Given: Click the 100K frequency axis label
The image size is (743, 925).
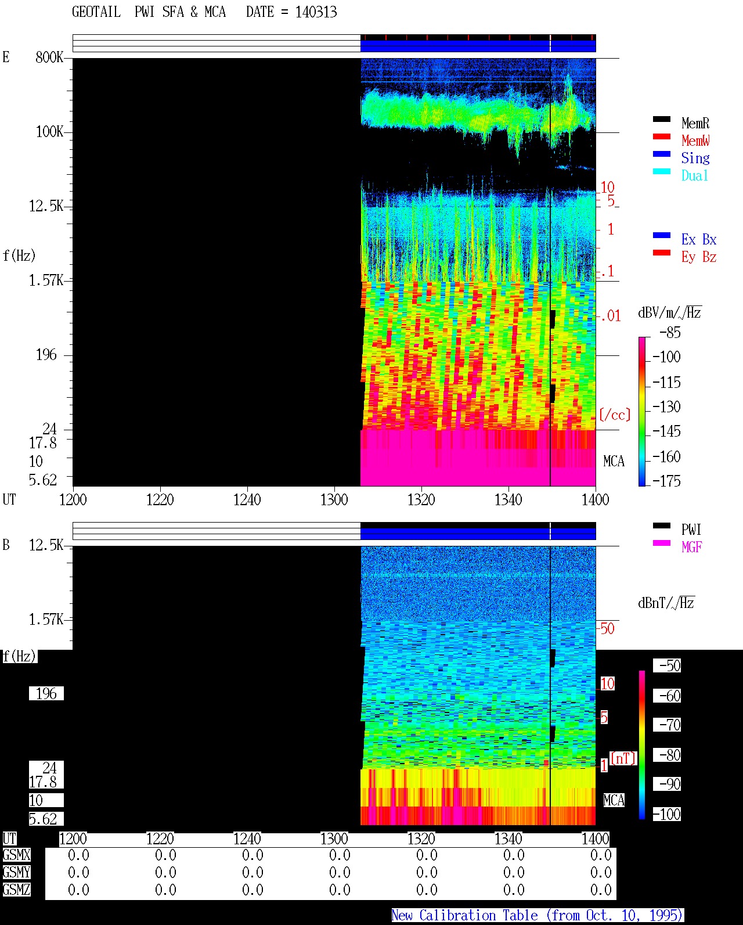Looking at the screenshot, I should click(x=49, y=132).
